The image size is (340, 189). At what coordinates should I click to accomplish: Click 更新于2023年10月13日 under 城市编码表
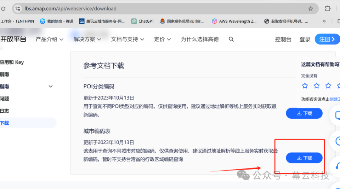[109, 142]
